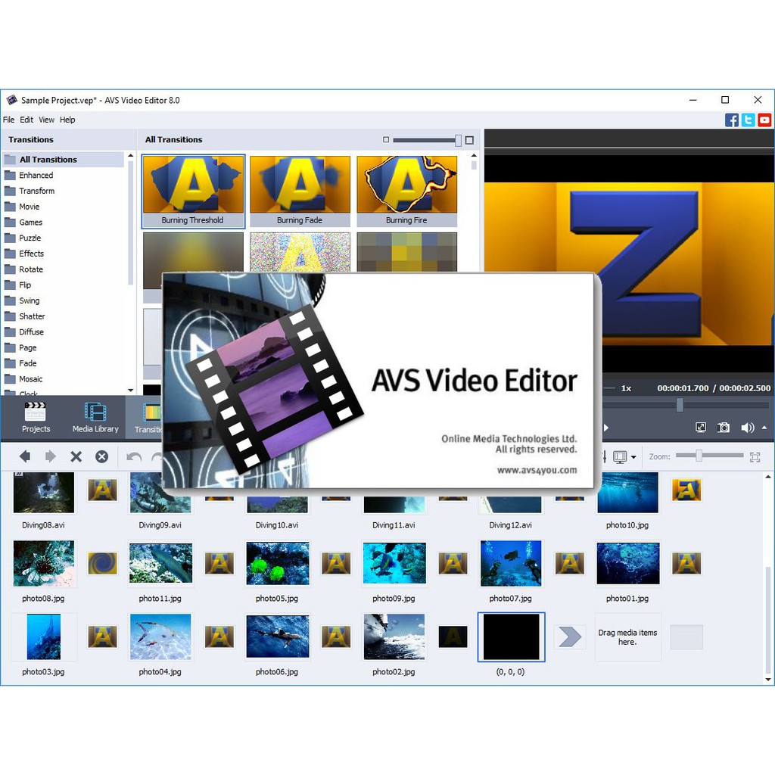
Task: Open the storyboard view dropdown arrow
Action: [633, 457]
